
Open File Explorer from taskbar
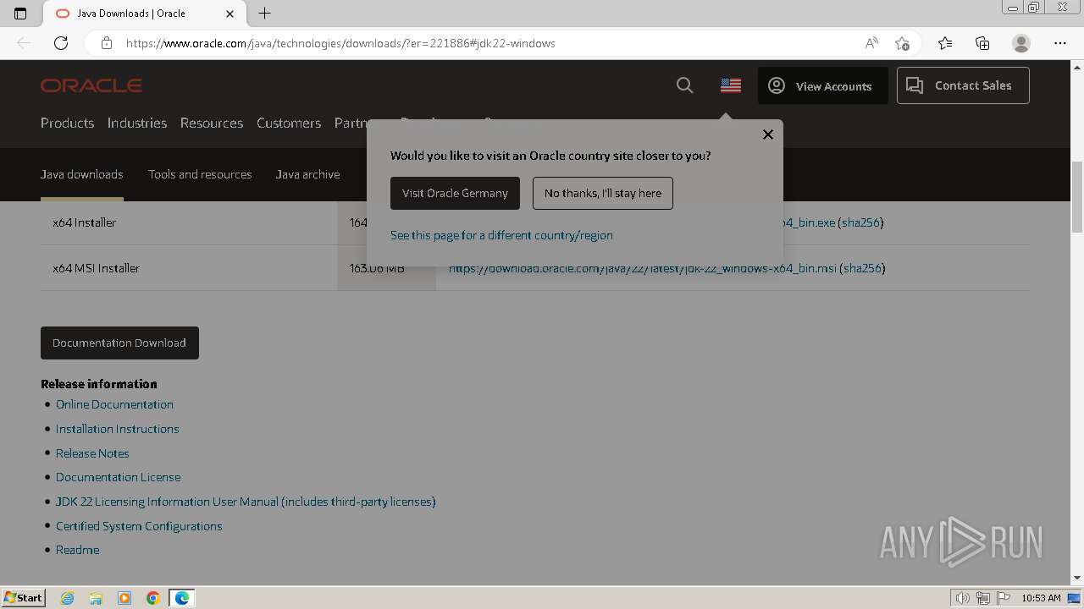point(96,598)
